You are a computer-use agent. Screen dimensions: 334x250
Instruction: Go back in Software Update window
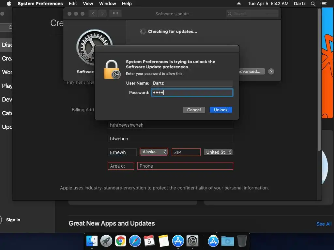coord(93,14)
